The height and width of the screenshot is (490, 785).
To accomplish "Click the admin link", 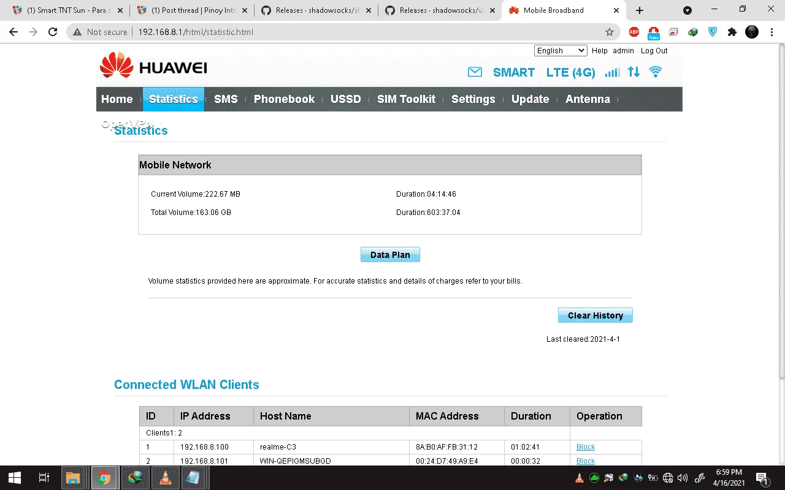I will coord(623,51).
